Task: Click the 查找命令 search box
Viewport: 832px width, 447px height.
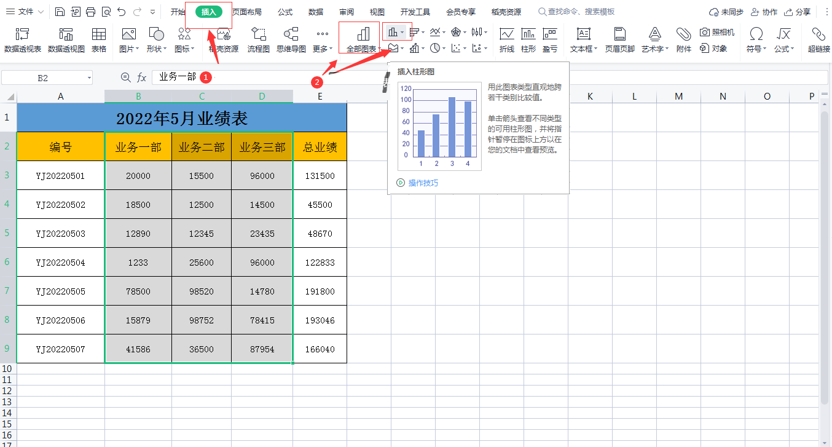Action: click(x=576, y=12)
